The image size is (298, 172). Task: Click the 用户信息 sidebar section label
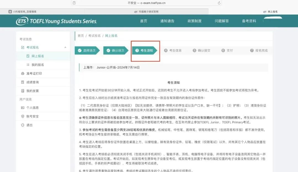click(x=26, y=99)
